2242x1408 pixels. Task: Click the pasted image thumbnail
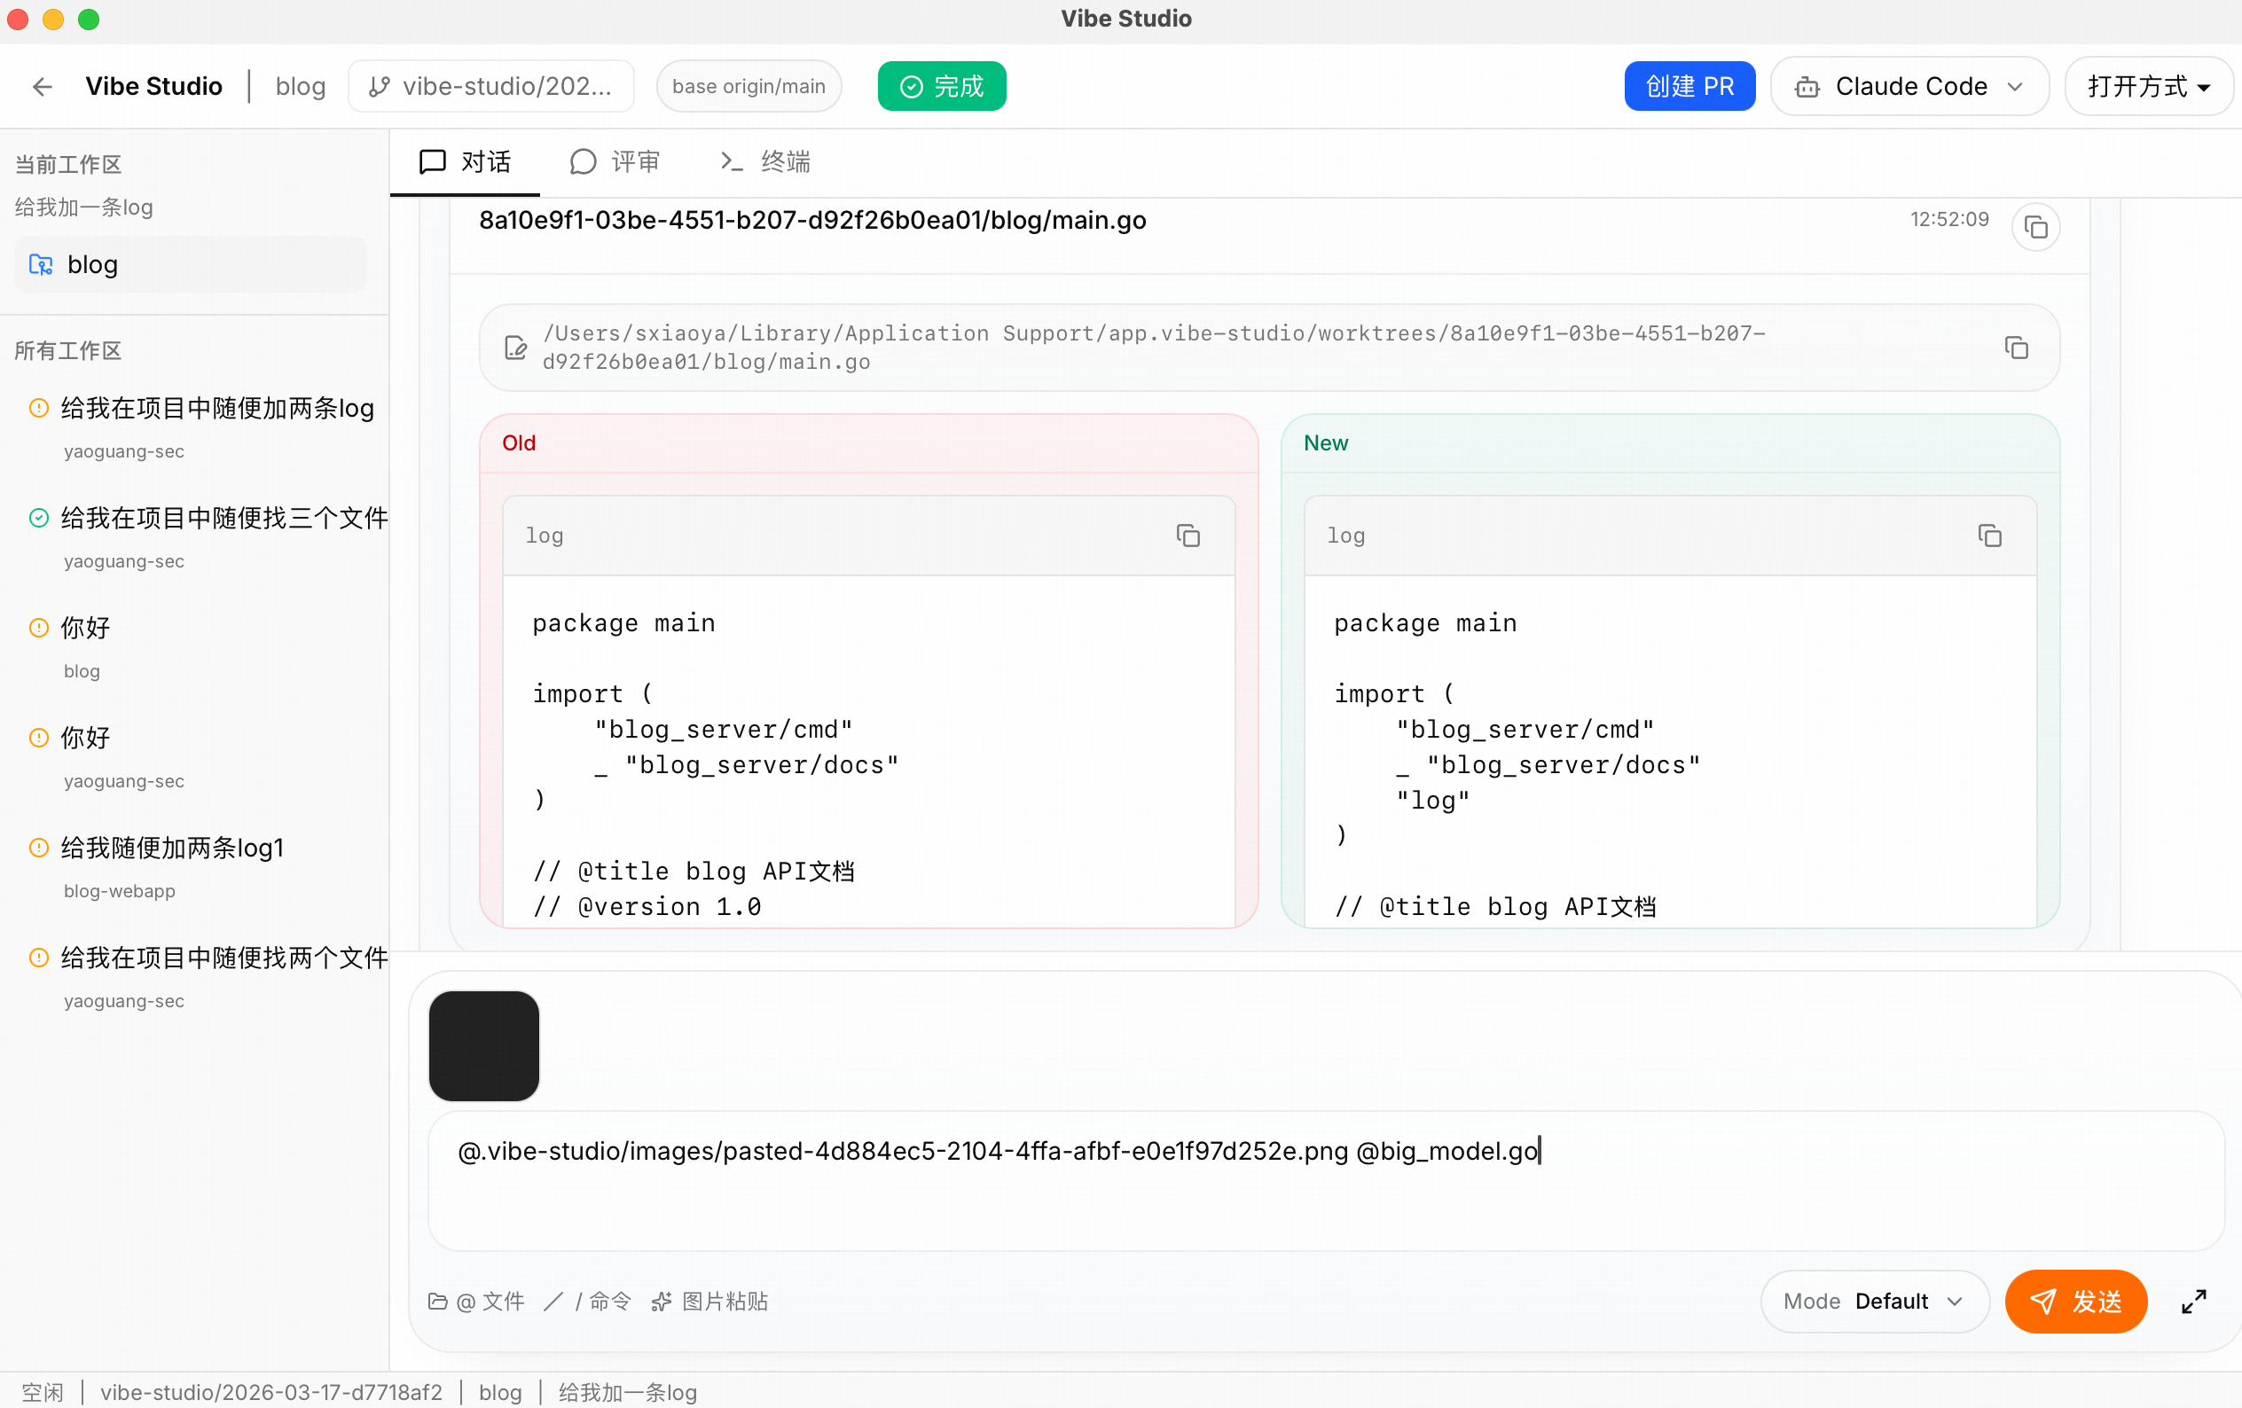click(x=484, y=1045)
